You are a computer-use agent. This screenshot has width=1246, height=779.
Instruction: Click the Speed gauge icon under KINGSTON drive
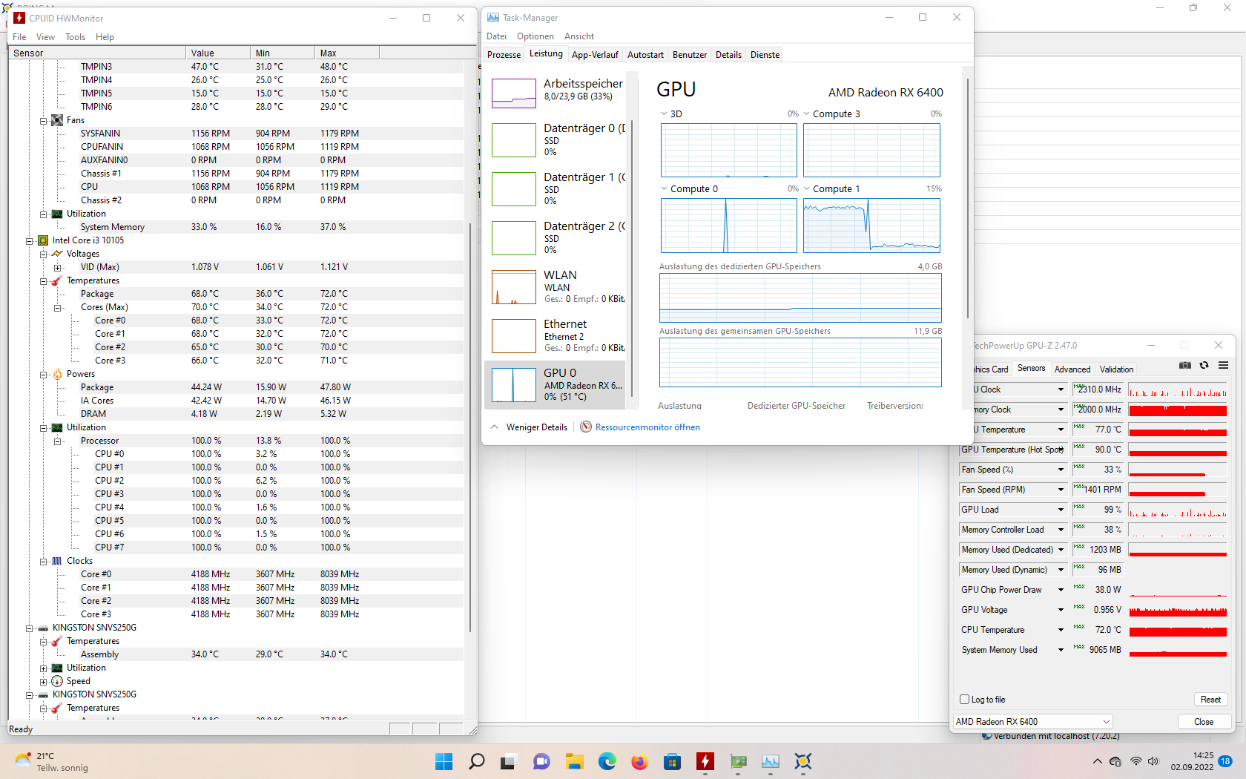coord(57,681)
